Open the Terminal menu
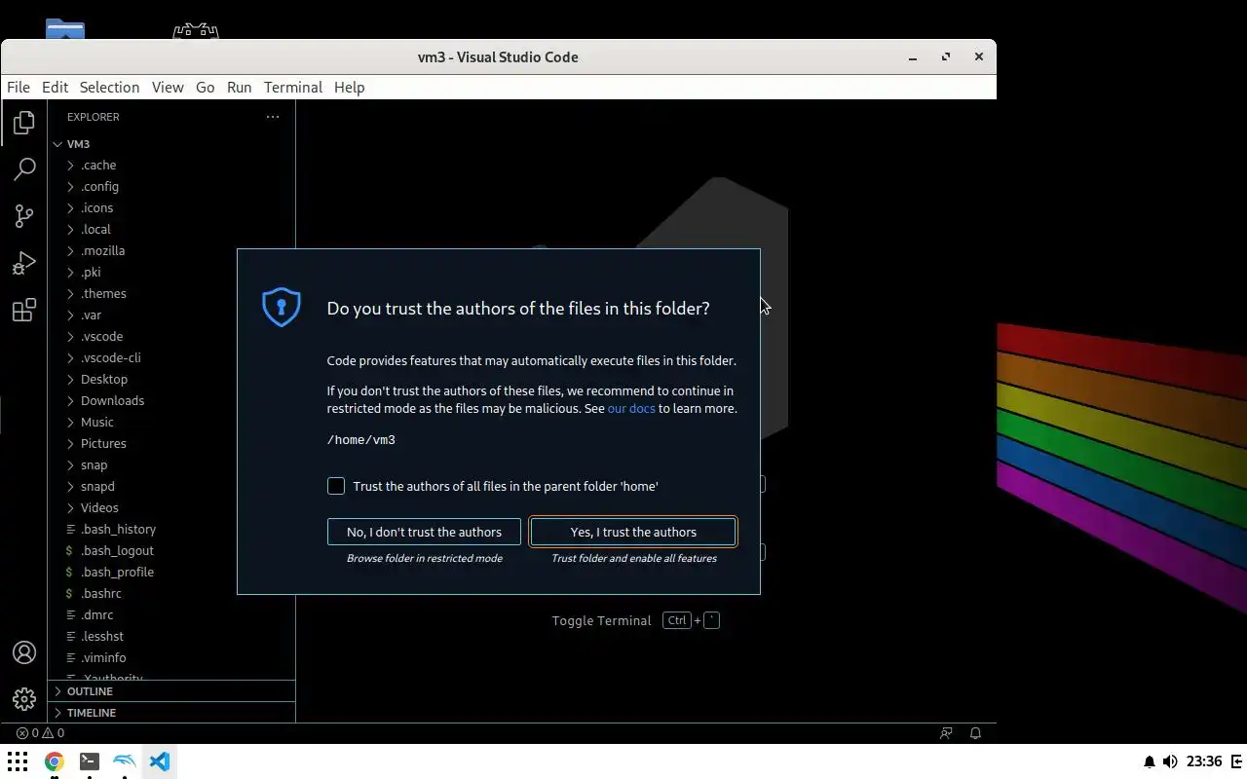This screenshot has width=1247, height=779. [x=292, y=87]
